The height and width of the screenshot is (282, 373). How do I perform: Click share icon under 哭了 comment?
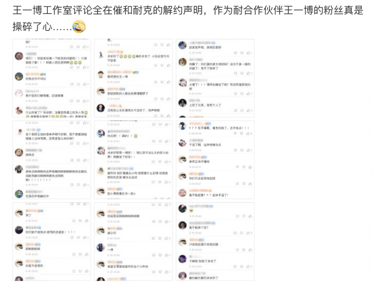74,221
